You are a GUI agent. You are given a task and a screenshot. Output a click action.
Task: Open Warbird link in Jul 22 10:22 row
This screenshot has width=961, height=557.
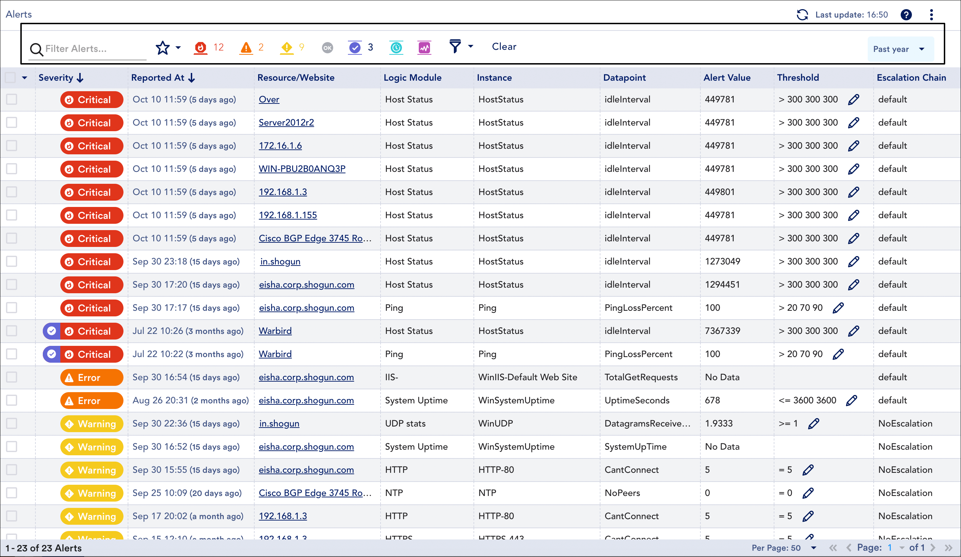275,354
